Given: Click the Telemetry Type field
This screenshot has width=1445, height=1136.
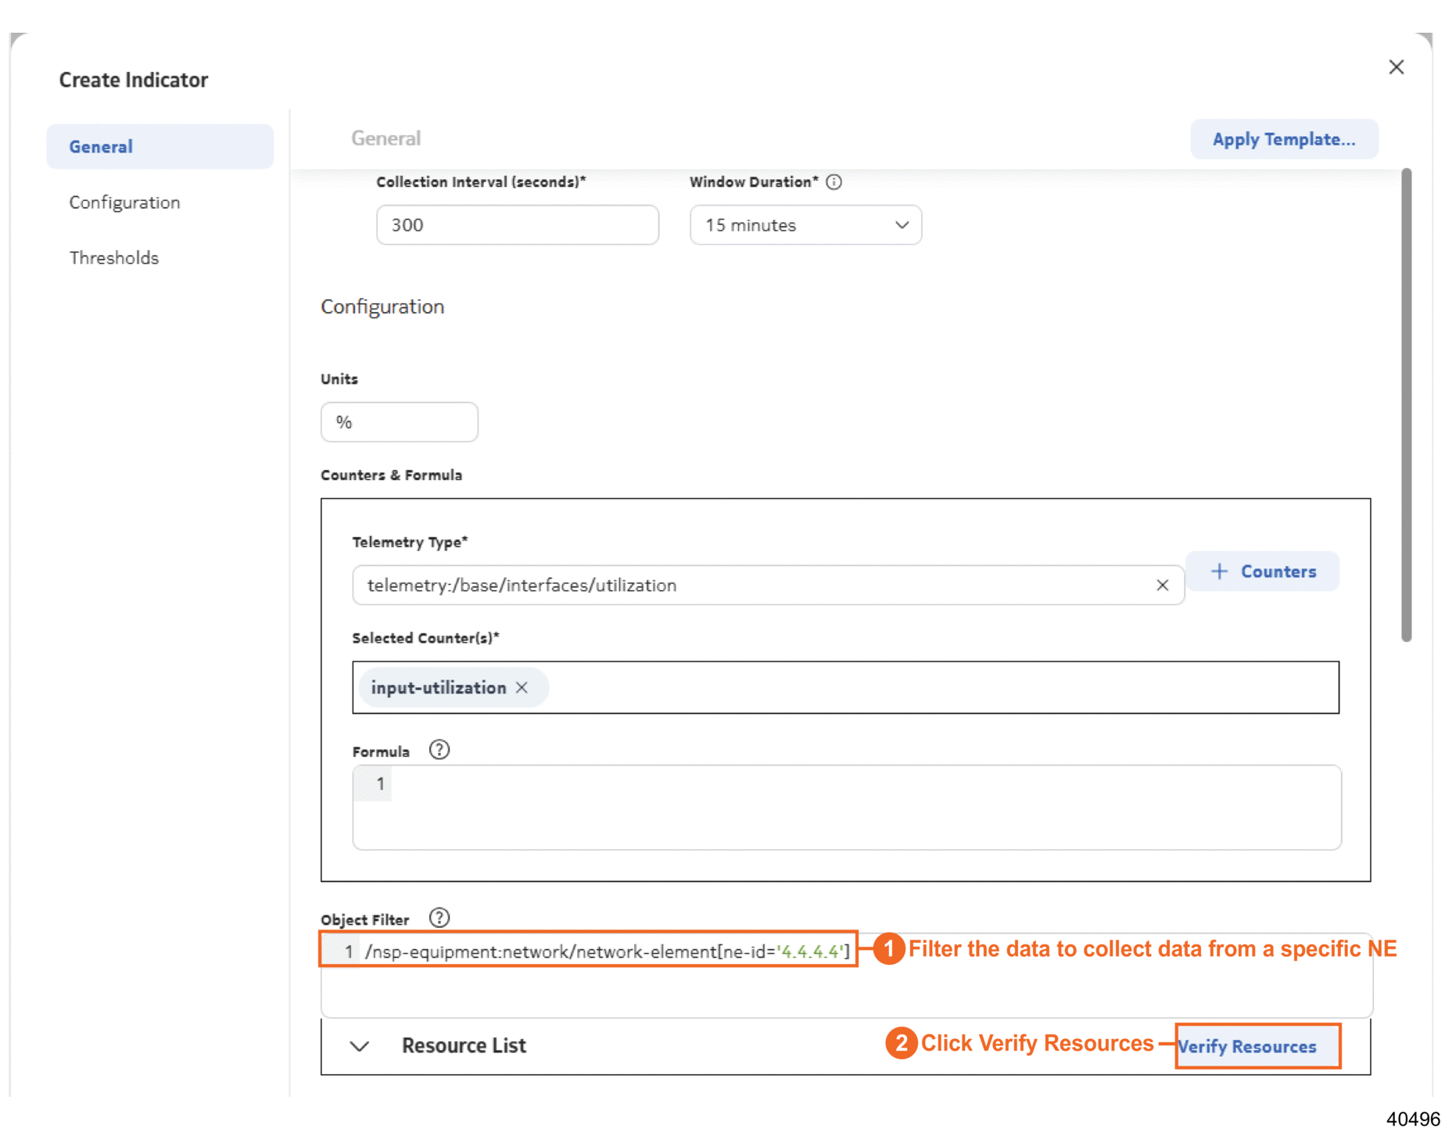Looking at the screenshot, I should (x=751, y=586).
